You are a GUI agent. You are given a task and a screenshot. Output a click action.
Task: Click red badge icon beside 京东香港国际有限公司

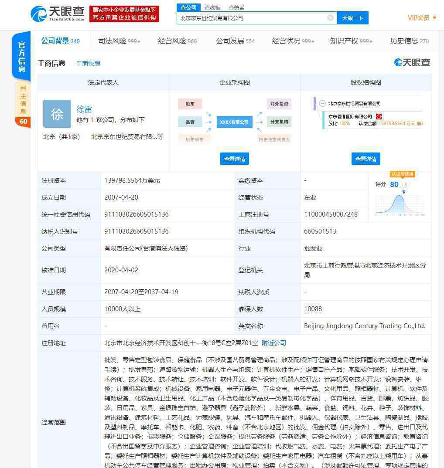point(379,116)
